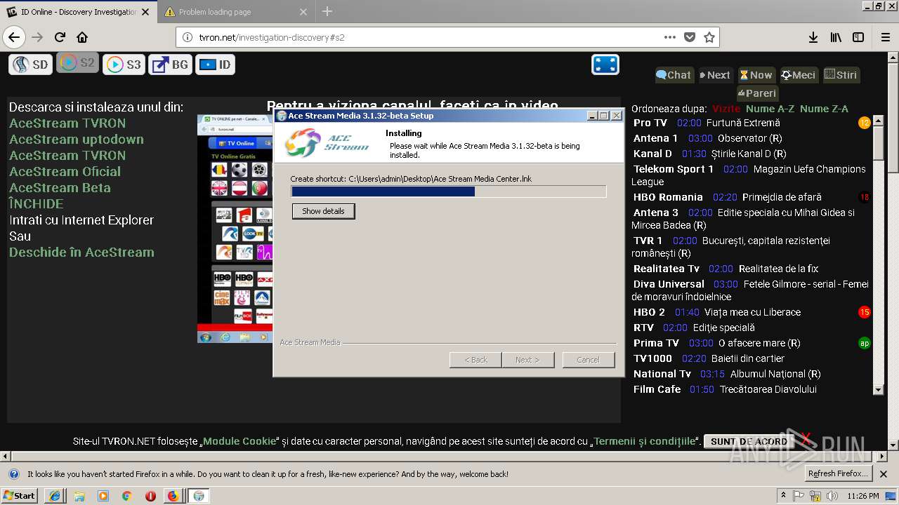Click the AceStream Beta link
Screen dimensions: 899x505
[60, 188]
